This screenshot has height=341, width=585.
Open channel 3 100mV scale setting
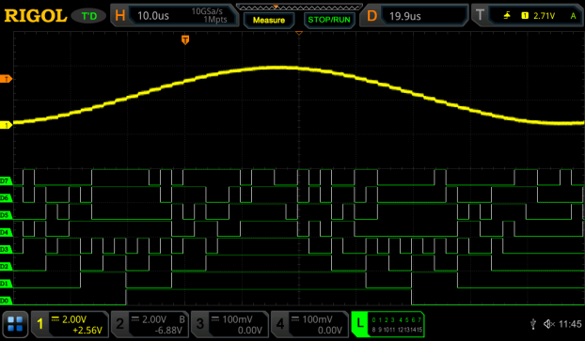237,319
